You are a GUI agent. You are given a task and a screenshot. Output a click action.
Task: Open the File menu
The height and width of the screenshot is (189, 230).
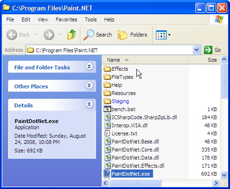10,19
